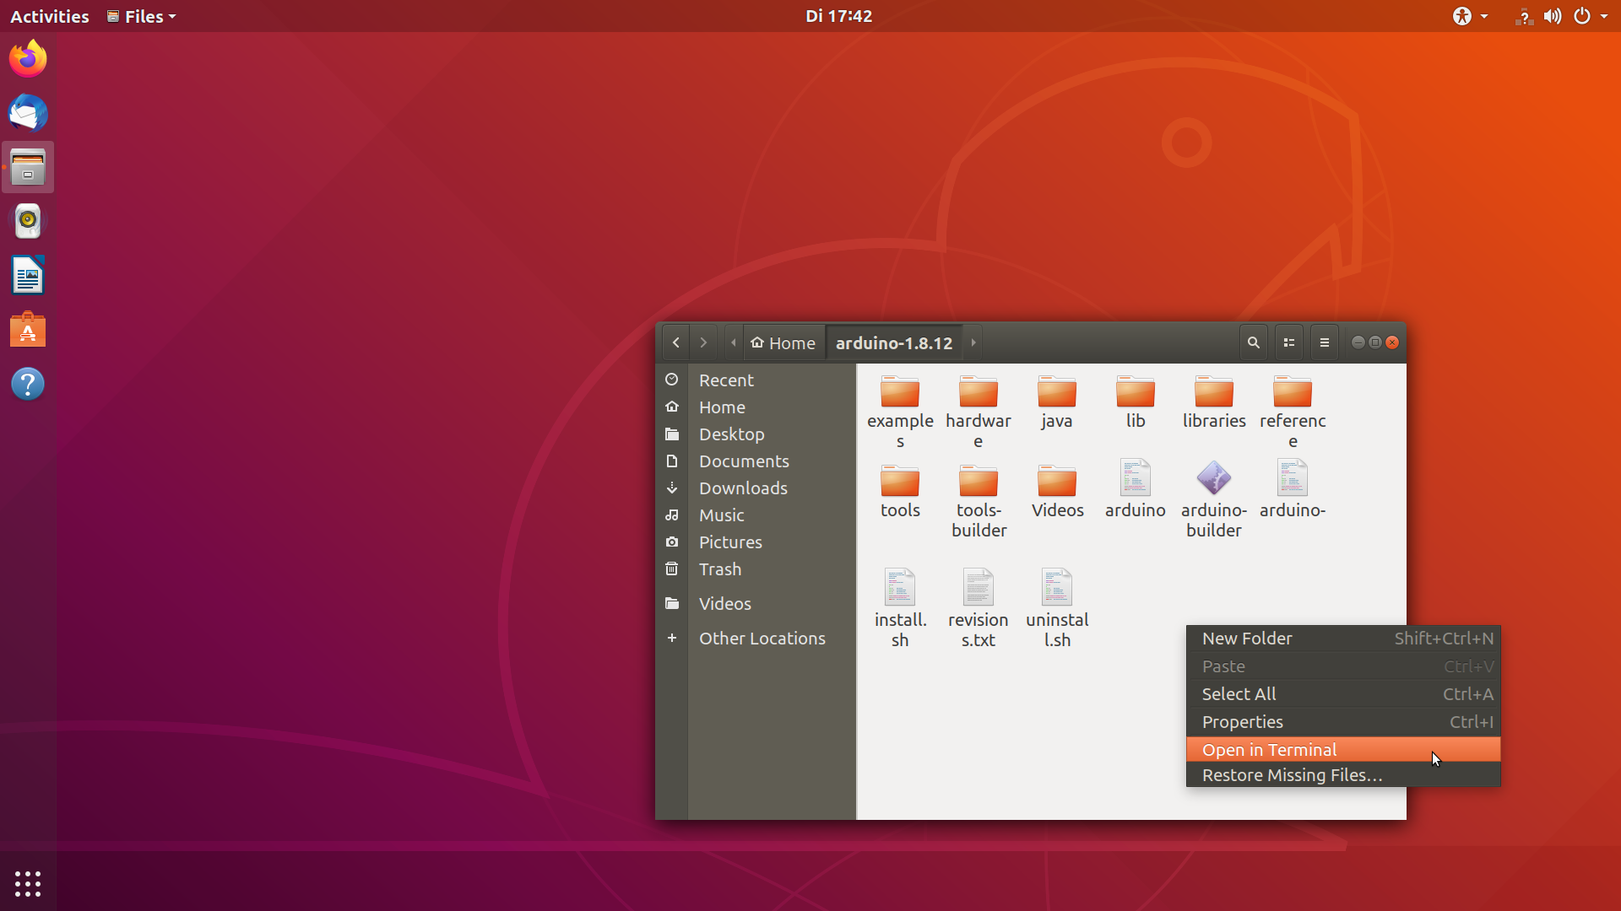This screenshot has width=1621, height=911.
Task: Select the hardware folder
Action: coord(979,412)
